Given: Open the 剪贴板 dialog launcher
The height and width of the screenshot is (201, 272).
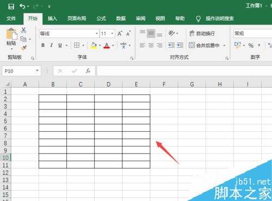Looking at the screenshot, I should pos(33,58).
